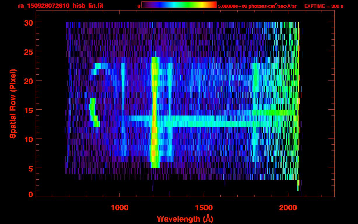Click the 0 spatial row tick label

coord(31,195)
